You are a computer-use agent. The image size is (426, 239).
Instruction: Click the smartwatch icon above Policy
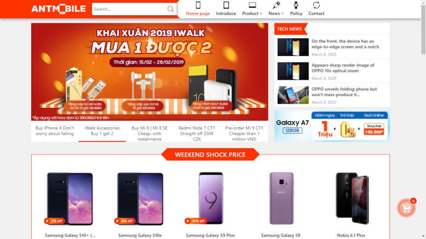tap(296, 5)
